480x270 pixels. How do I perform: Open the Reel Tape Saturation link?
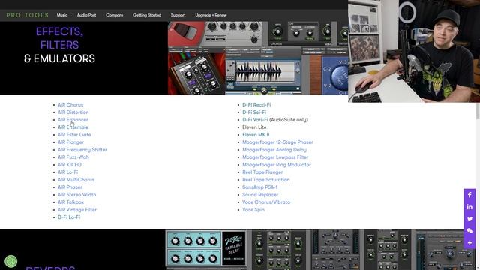[266, 180]
